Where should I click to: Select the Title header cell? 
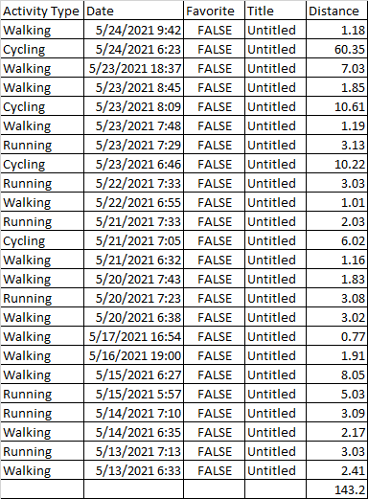pos(275,11)
